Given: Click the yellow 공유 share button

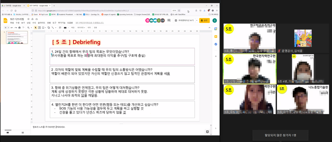Looking at the screenshot, I should (x=204, y=20).
